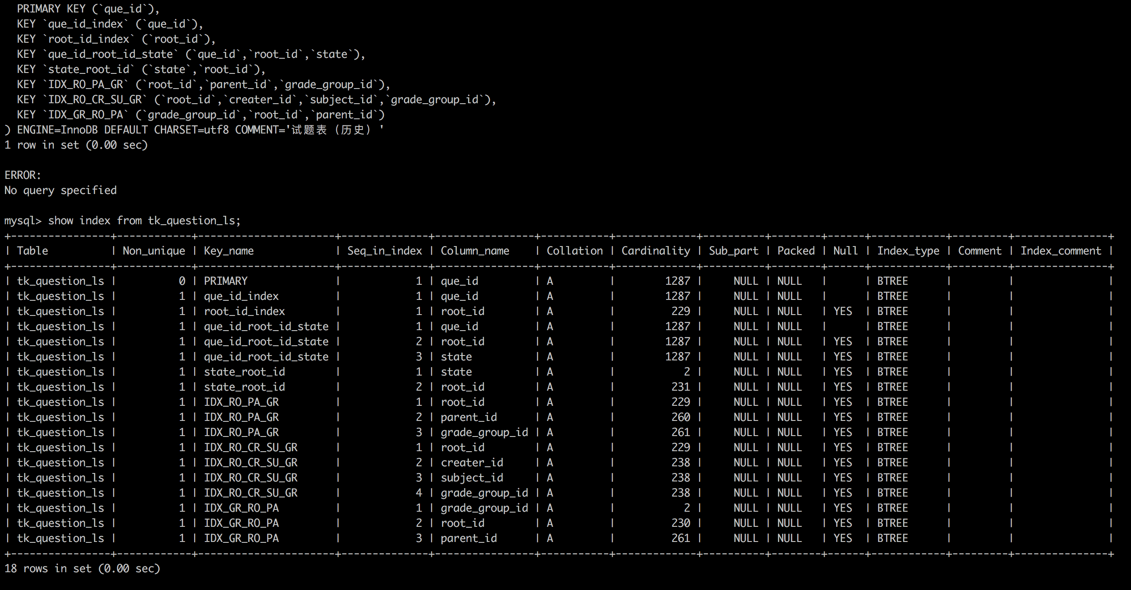Click the 'Index_type' column header

pyautogui.click(x=908, y=251)
